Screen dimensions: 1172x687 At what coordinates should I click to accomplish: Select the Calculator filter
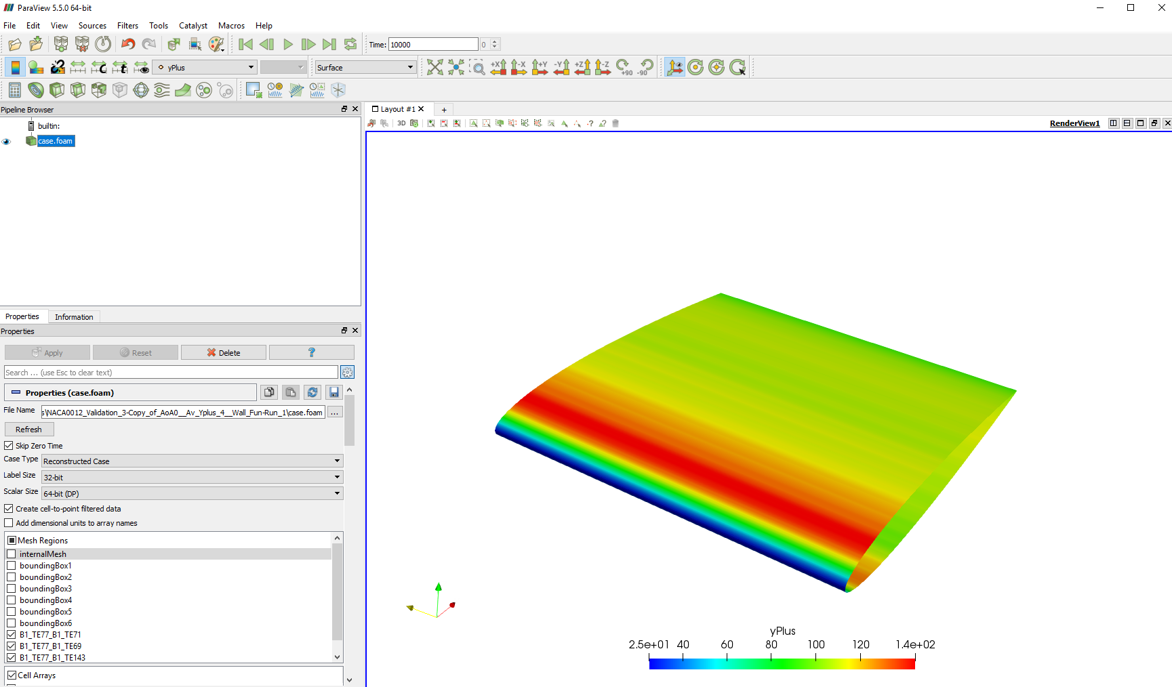pos(14,89)
